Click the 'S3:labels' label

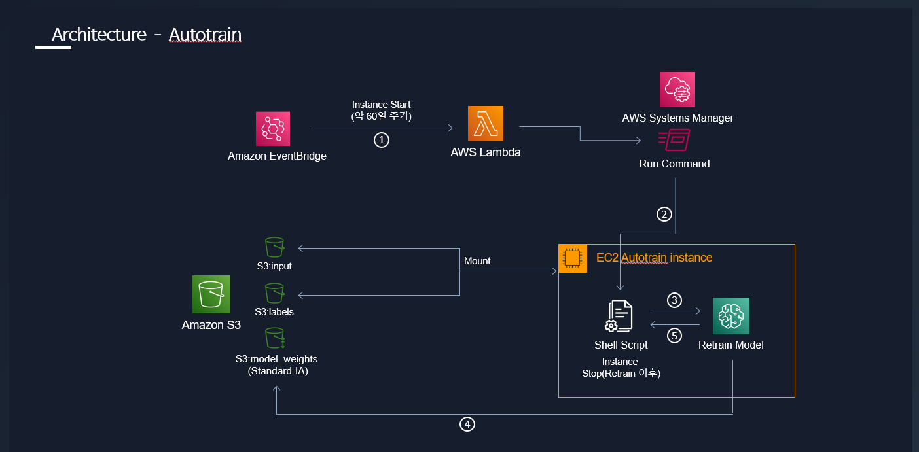pyautogui.click(x=274, y=312)
